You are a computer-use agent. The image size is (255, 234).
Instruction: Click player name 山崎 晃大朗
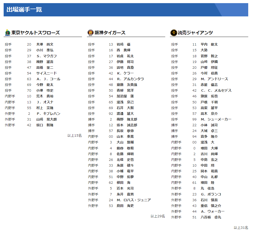46,119
